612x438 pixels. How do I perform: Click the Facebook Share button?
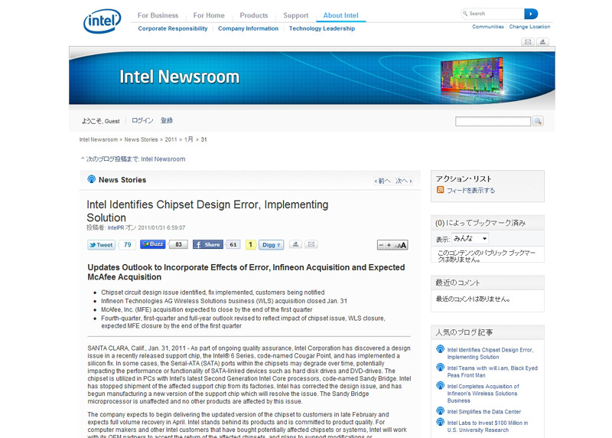pyautogui.click(x=207, y=244)
